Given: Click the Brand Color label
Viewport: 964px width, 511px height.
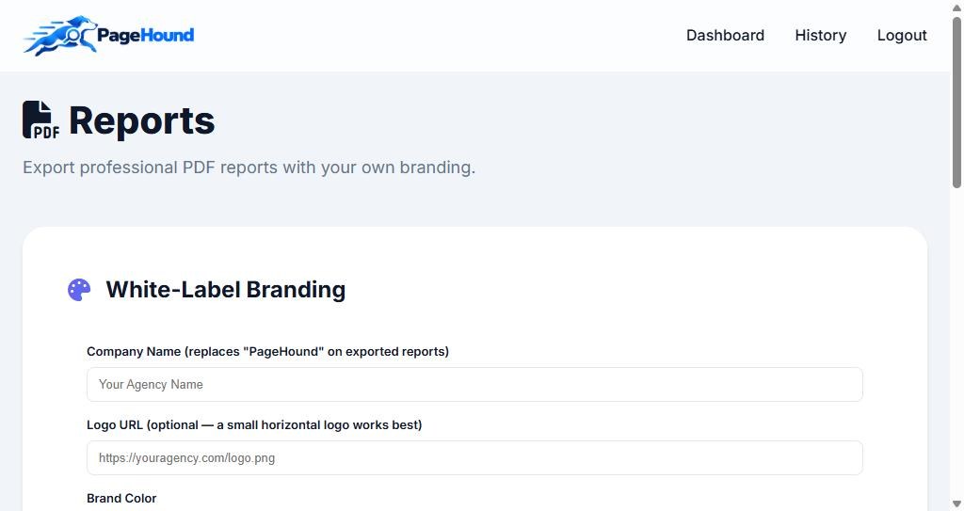Looking at the screenshot, I should (121, 498).
